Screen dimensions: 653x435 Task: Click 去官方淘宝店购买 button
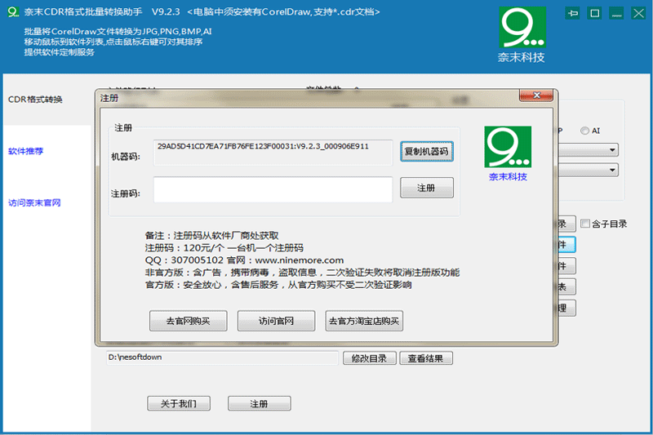(364, 321)
